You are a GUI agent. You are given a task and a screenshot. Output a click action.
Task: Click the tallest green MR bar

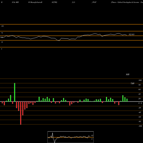pyautogui.click(x=15, y=92)
